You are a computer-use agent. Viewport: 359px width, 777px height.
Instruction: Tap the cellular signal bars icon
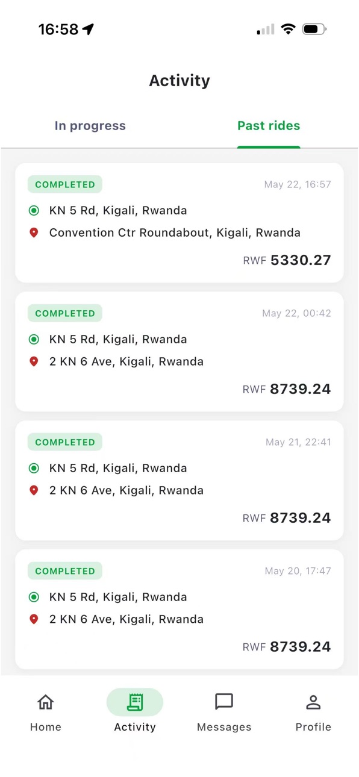265,29
